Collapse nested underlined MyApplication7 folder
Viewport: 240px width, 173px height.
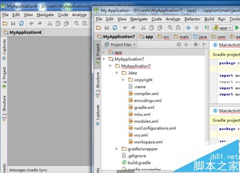click(110, 66)
